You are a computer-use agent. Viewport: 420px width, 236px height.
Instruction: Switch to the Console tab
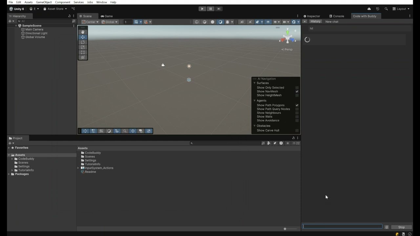point(337,16)
